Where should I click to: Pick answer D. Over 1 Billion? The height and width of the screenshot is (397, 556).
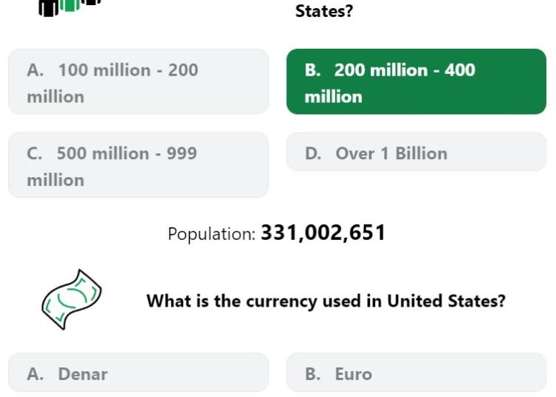pos(417,152)
